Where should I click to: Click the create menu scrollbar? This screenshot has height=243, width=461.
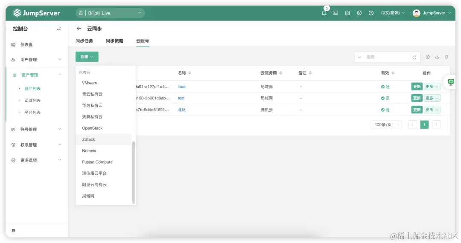134,172
